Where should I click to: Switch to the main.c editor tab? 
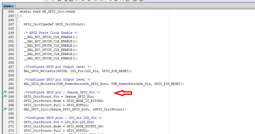pyautogui.click(x=9, y=6)
